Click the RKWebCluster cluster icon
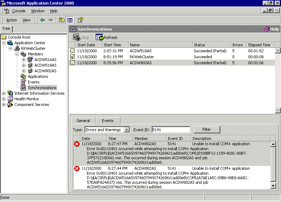This screenshot has width=281, height=202. pyautogui.click(x=17, y=48)
